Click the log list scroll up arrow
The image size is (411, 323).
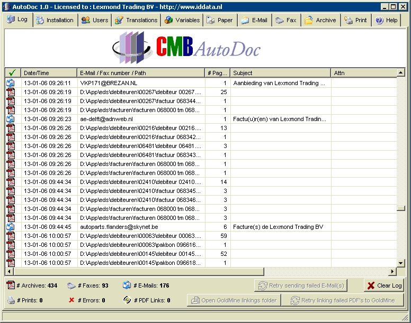tap(401, 72)
